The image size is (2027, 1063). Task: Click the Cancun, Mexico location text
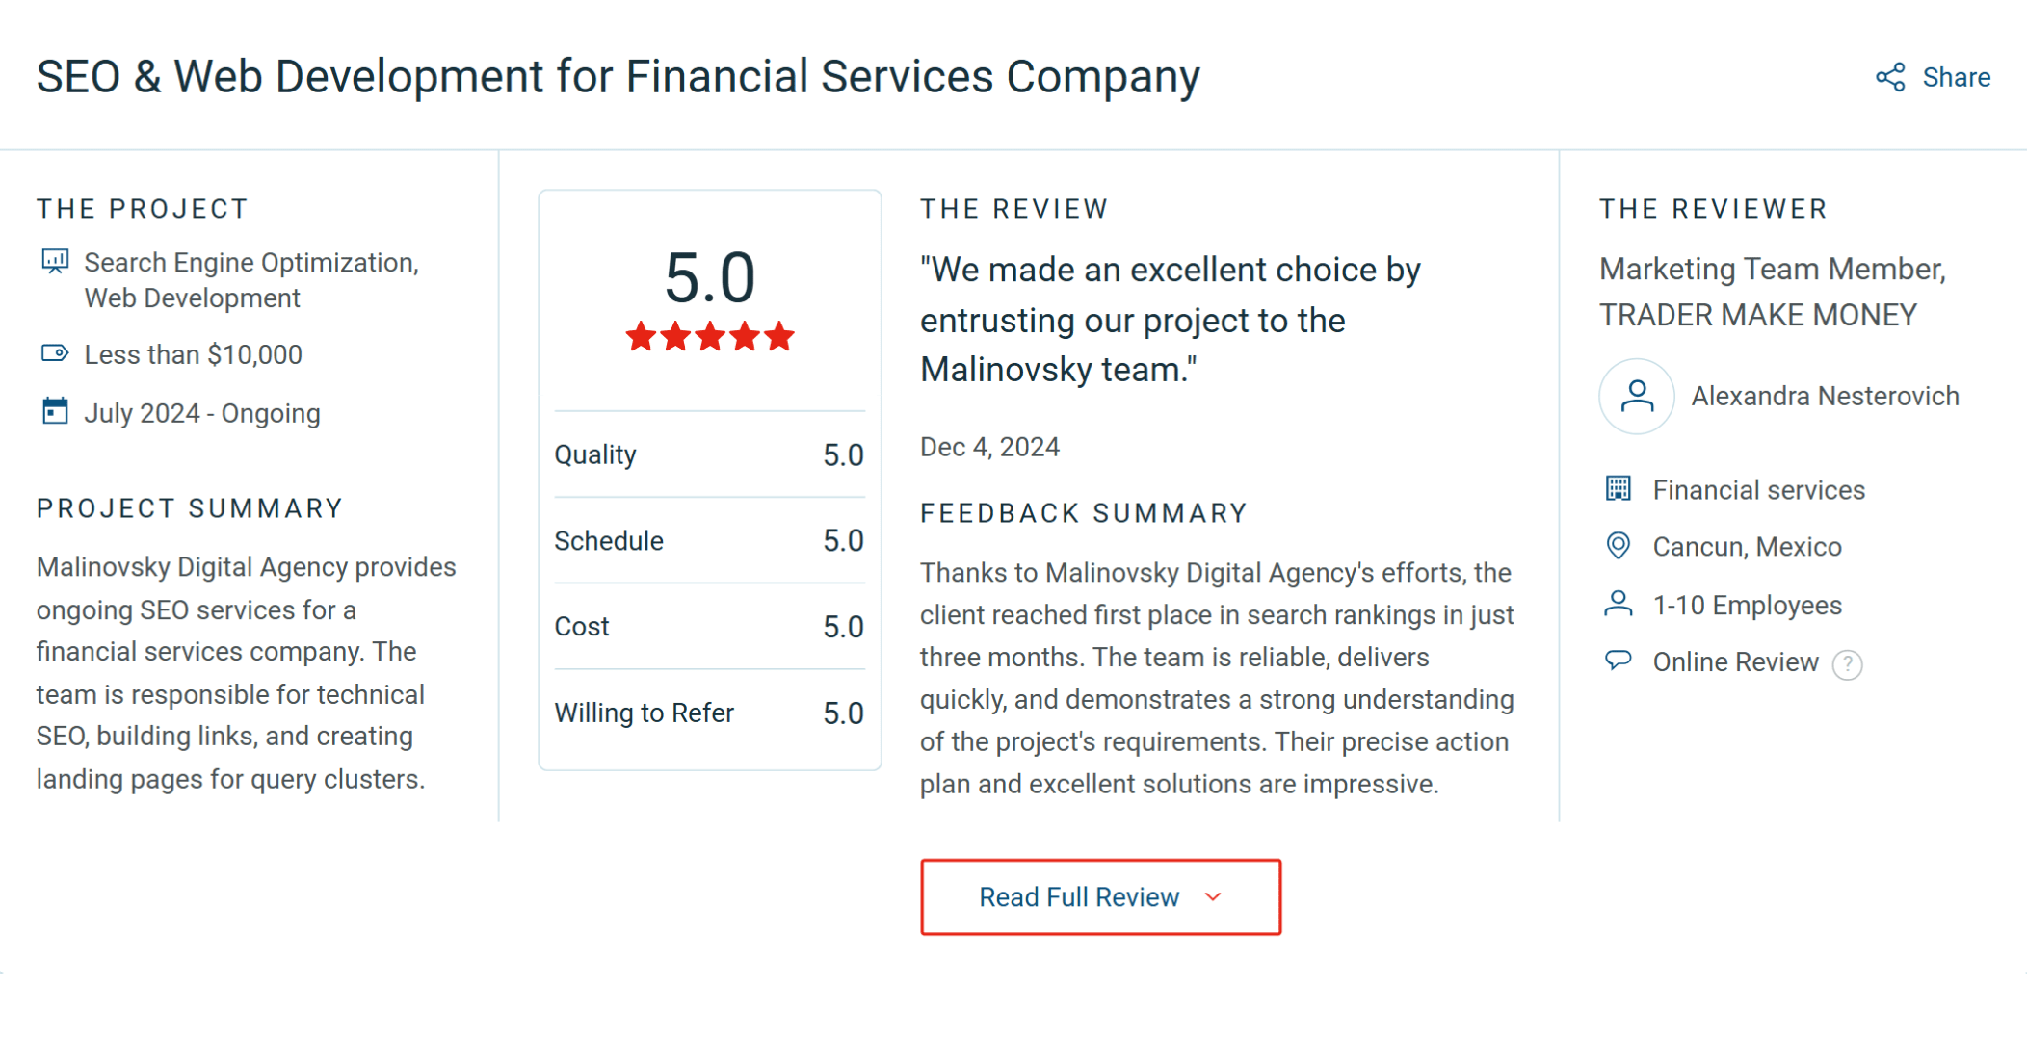(1747, 547)
